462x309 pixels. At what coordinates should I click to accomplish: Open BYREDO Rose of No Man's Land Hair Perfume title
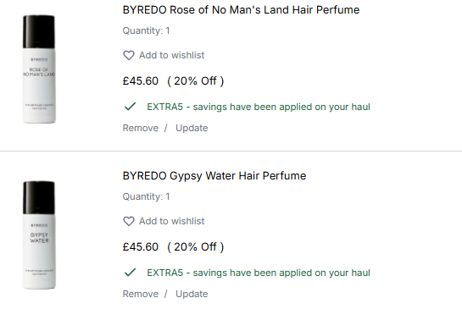click(241, 10)
